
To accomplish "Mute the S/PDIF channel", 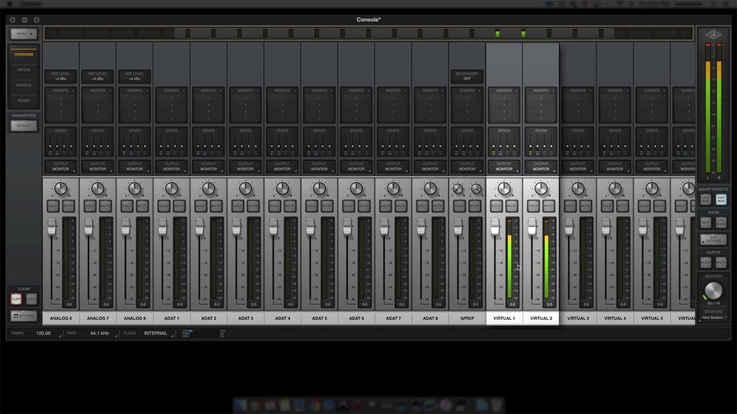I will pyautogui.click(x=474, y=205).
